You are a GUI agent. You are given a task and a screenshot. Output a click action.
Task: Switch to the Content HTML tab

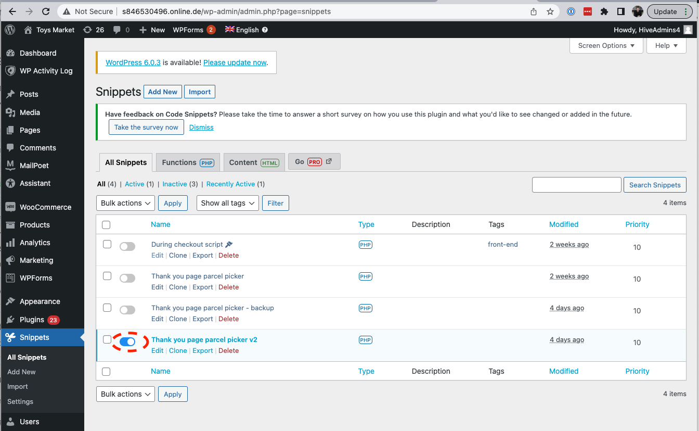254,162
